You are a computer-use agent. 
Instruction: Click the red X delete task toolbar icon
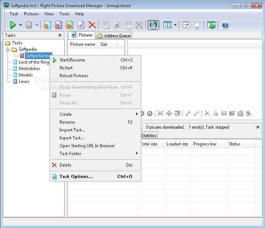(92, 25)
